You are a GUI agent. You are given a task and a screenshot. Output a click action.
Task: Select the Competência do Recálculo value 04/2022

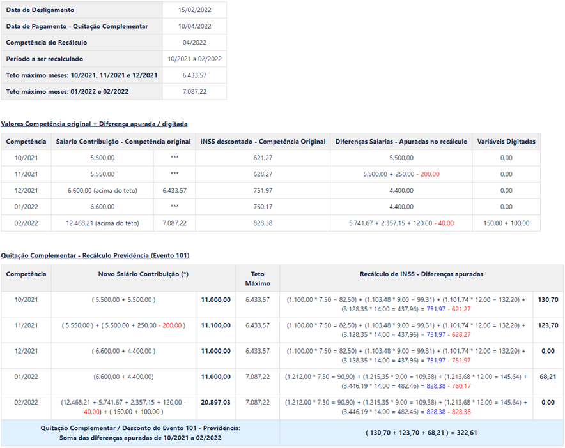click(194, 43)
